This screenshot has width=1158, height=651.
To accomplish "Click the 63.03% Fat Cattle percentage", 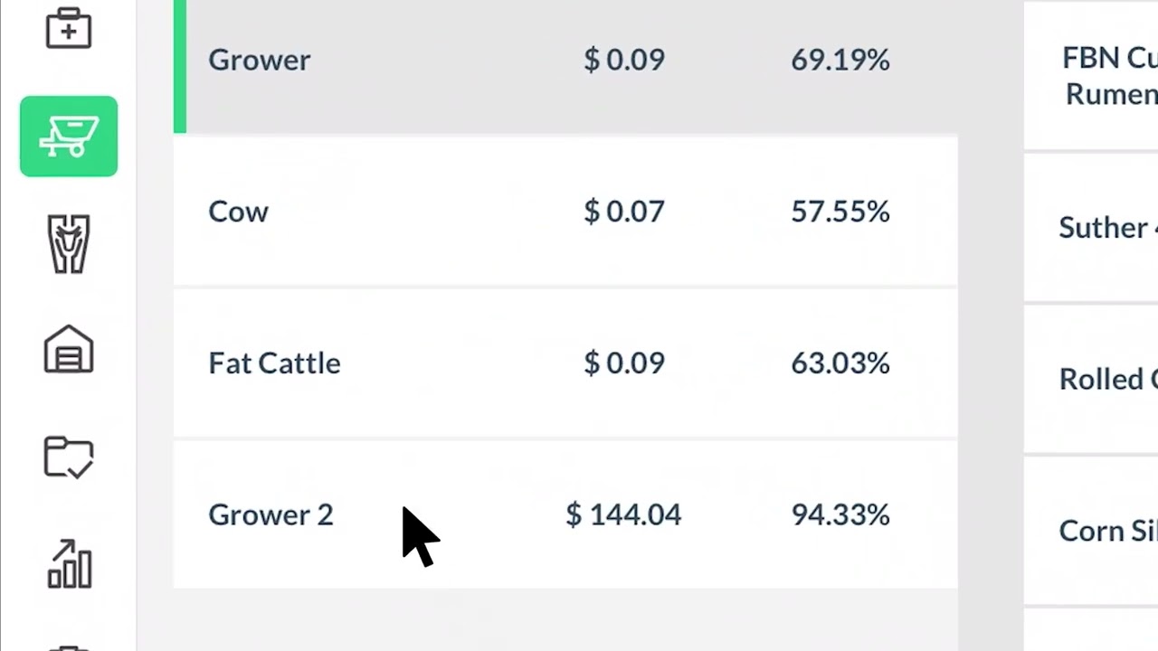I will (840, 363).
